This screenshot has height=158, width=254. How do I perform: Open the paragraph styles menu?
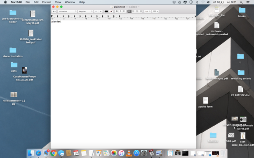click(x=54, y=11)
